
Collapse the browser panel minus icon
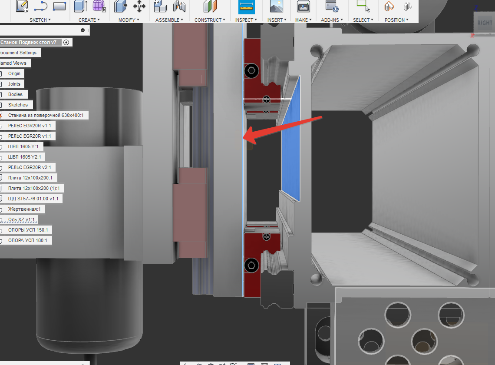(x=82, y=30)
